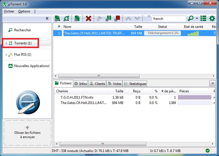Sort by the Statut column header
This screenshot has height=156, width=219.
pyautogui.click(x=162, y=26)
